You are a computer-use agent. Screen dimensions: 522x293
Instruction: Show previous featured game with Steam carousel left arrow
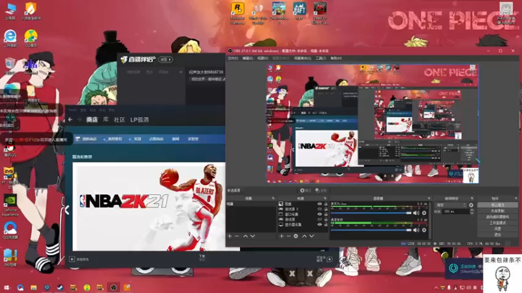coord(67,210)
